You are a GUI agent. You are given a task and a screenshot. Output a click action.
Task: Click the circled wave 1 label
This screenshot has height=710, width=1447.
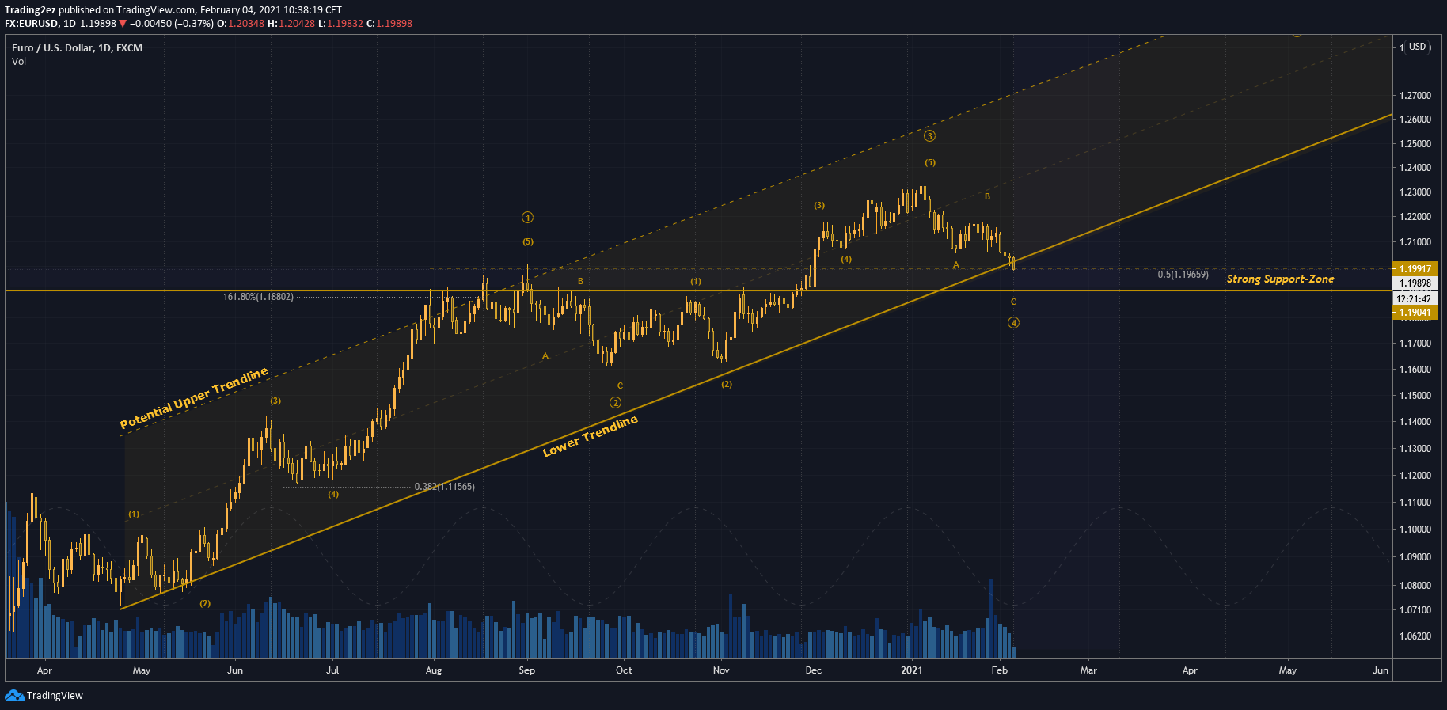pos(528,218)
